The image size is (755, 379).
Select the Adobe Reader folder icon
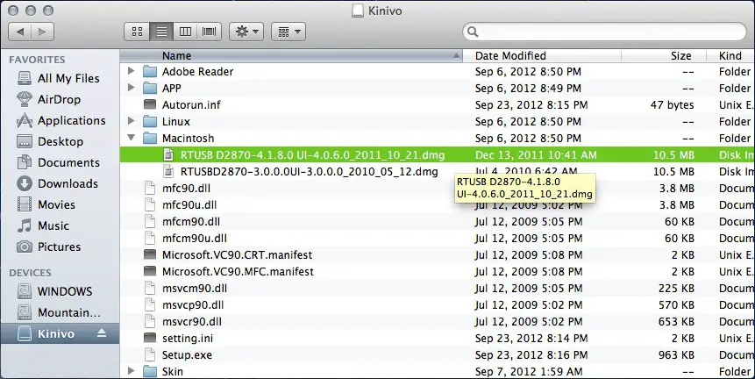pyautogui.click(x=150, y=72)
